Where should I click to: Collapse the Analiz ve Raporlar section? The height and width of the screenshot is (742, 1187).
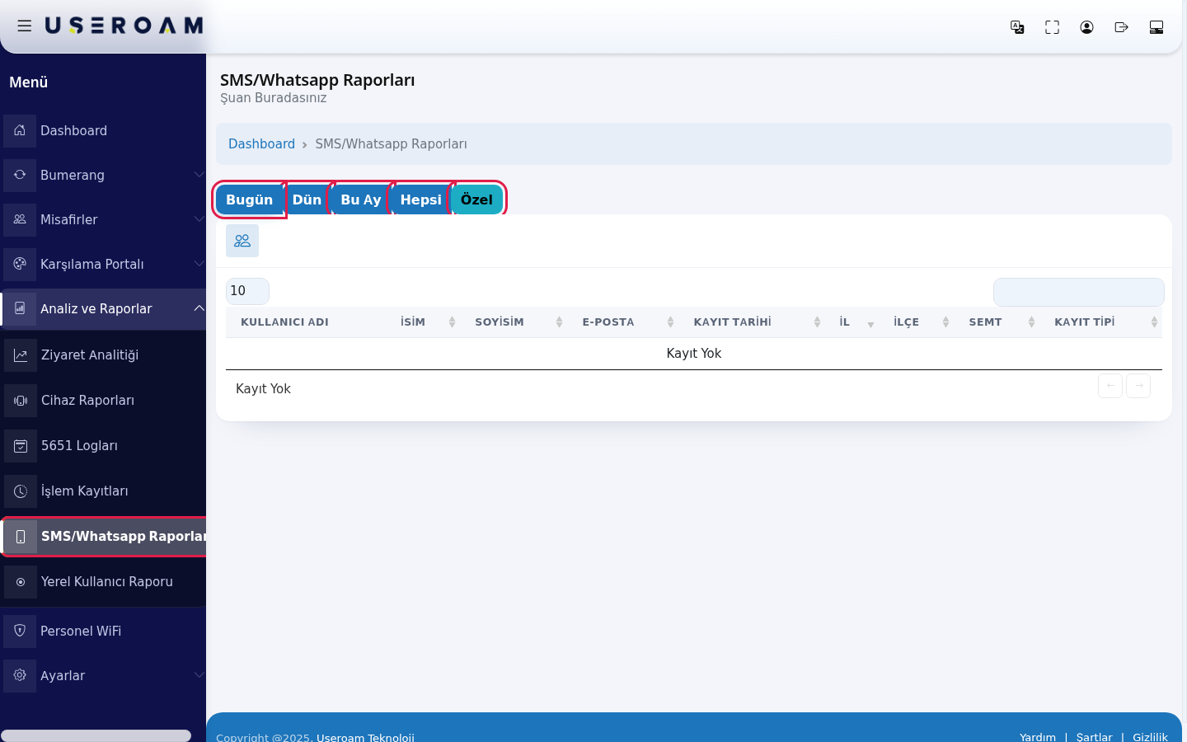coord(199,308)
